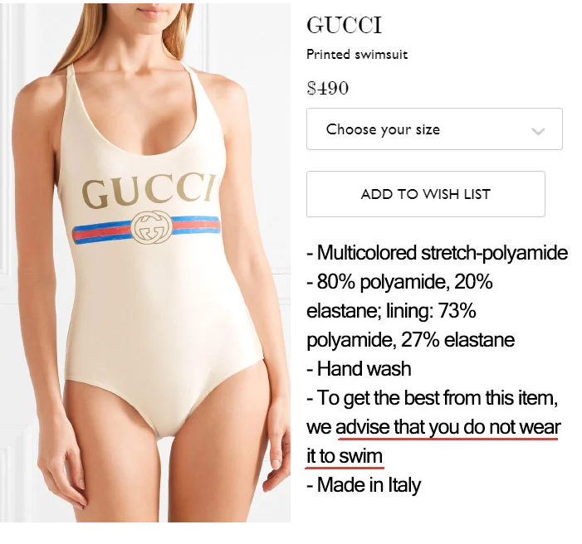Click the model's hair above the swimsuit strap
The width and height of the screenshot is (582, 544).
pyautogui.click(x=63, y=45)
